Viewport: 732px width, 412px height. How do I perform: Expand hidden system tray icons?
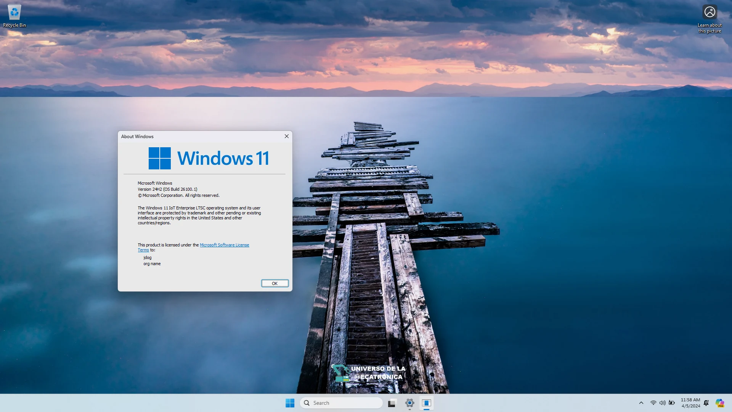pyautogui.click(x=642, y=402)
